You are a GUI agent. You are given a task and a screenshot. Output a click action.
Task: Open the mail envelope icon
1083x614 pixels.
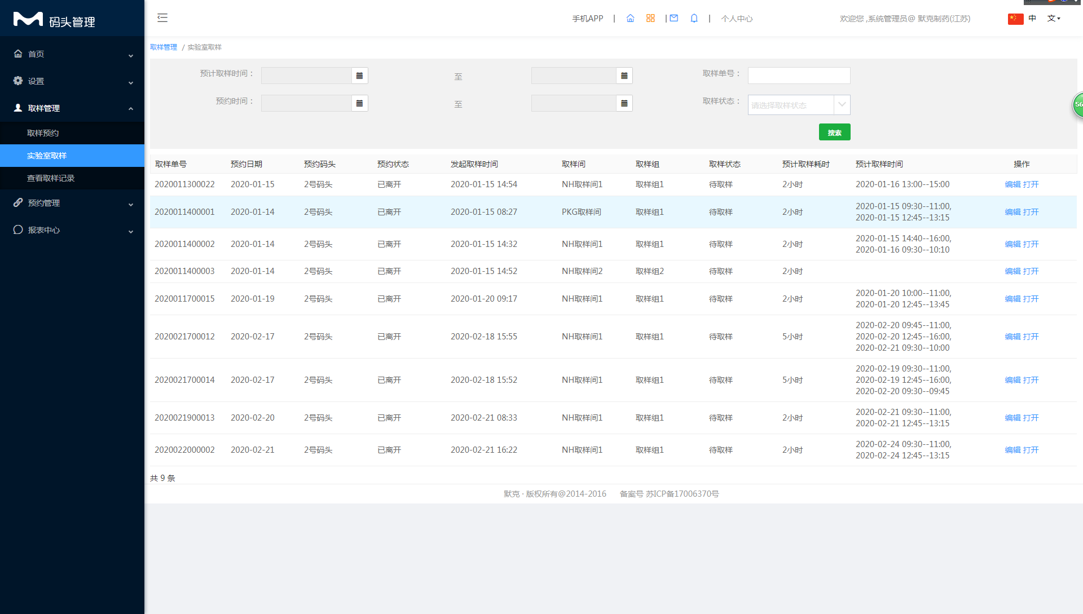point(673,19)
